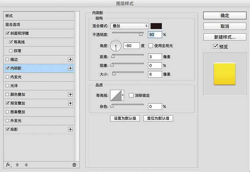Open the 混合模式 dropdown
The height and width of the screenshot is (172, 250).
click(129, 26)
